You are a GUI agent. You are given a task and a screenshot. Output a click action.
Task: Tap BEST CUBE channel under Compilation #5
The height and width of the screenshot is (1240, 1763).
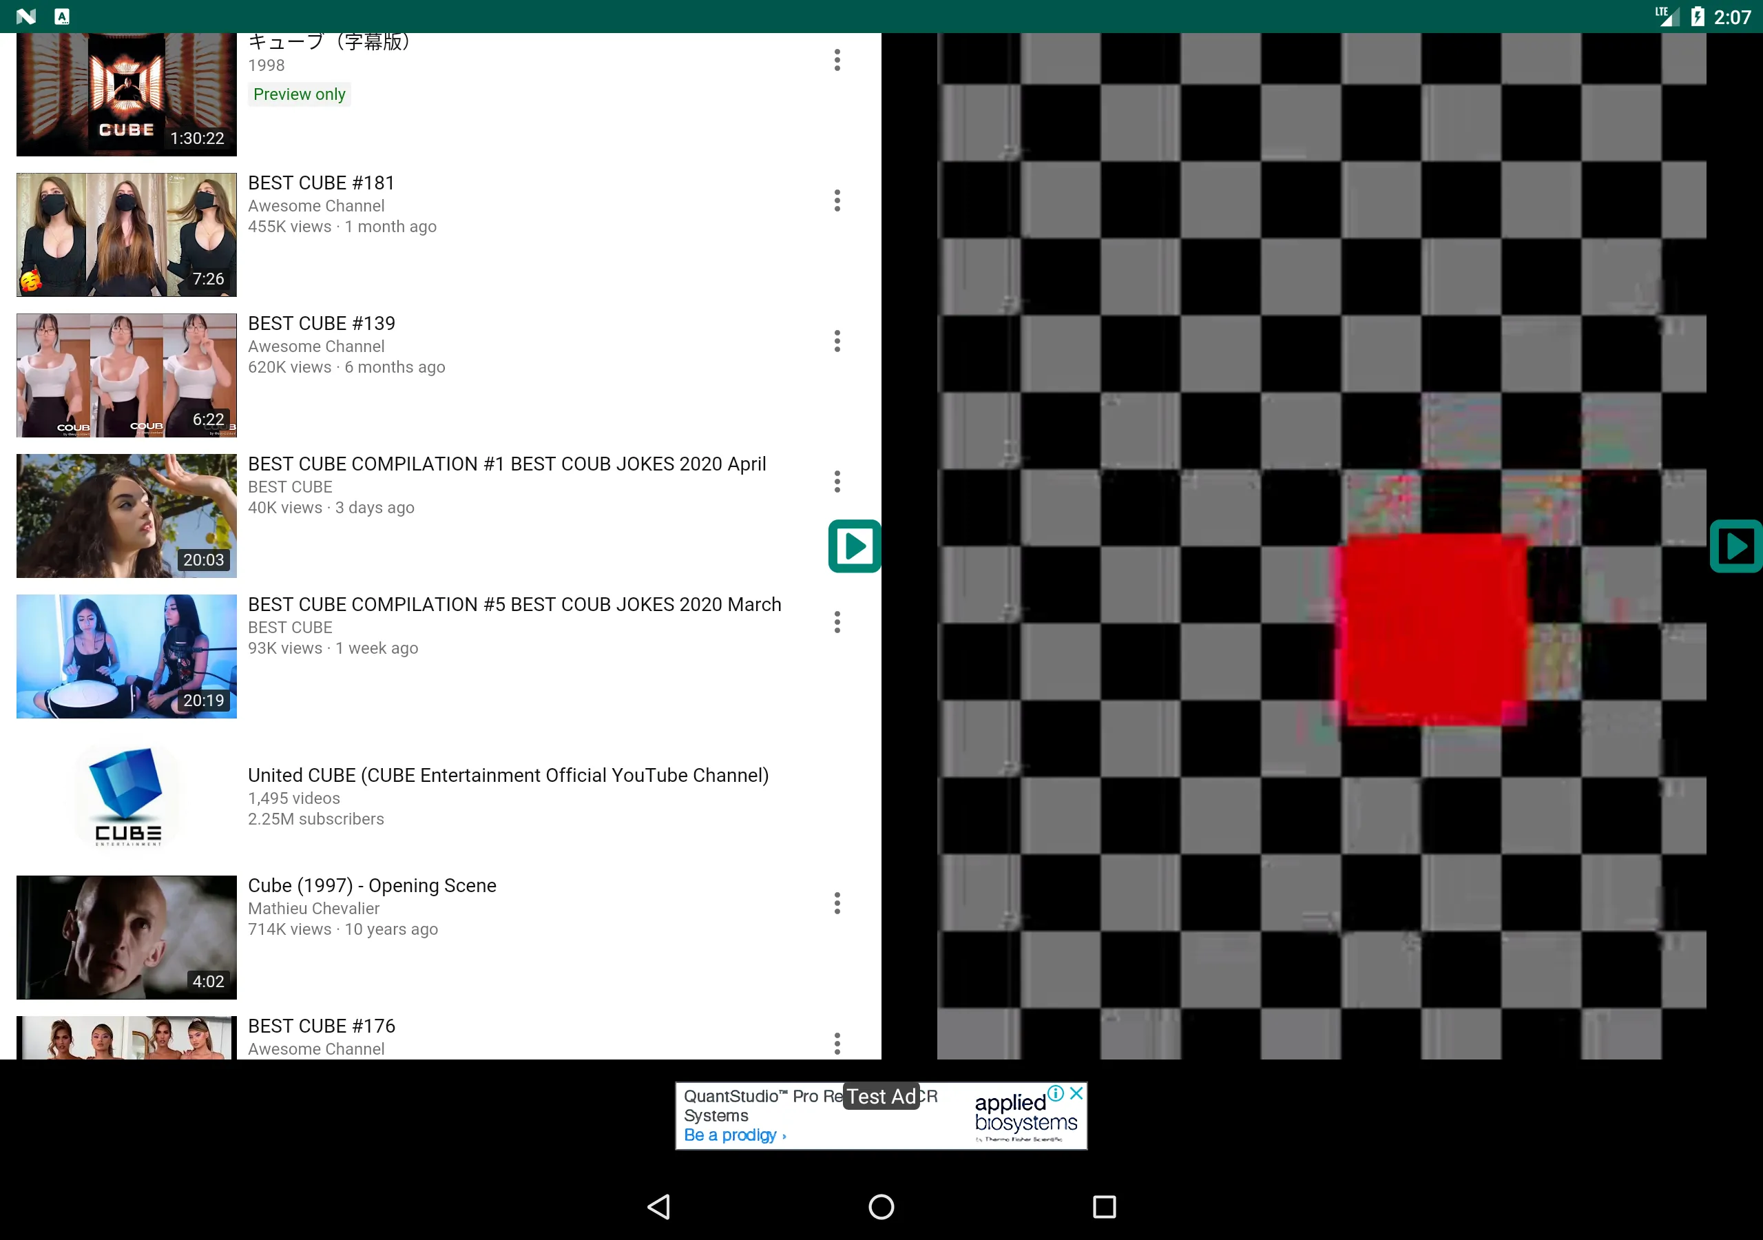tap(289, 628)
